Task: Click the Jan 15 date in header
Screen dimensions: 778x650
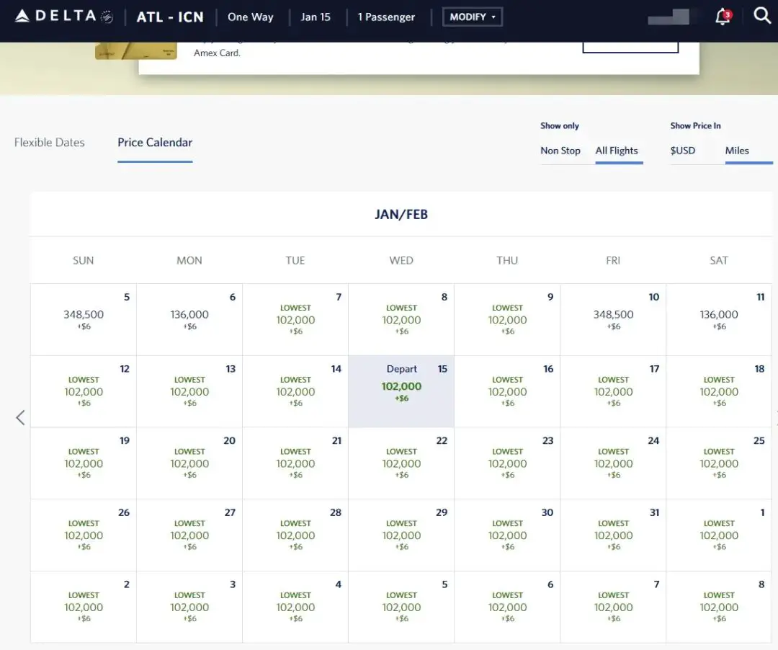Action: point(316,17)
